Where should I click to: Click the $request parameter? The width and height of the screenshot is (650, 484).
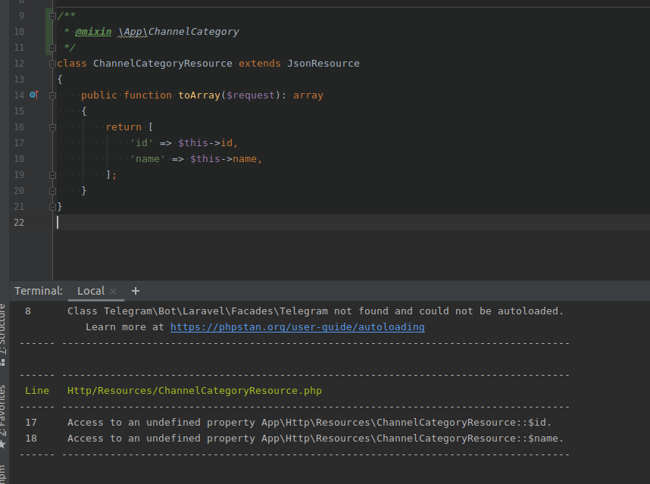click(251, 95)
